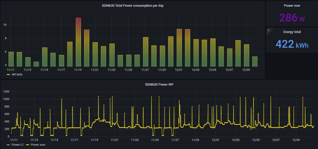The image size is (318, 149).
Task: Toggle the Power L1 legend series
Action: [x=18, y=145]
